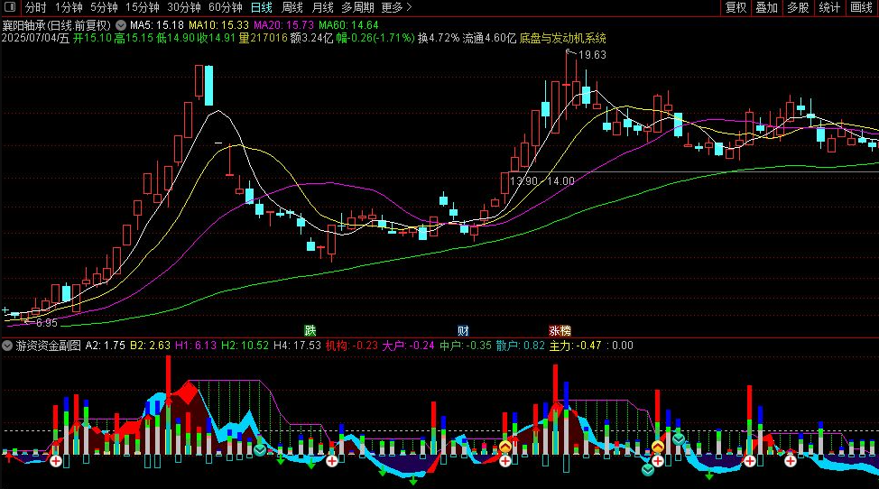
Task: Click the 机构: -0.23 value
Action: 351,346
